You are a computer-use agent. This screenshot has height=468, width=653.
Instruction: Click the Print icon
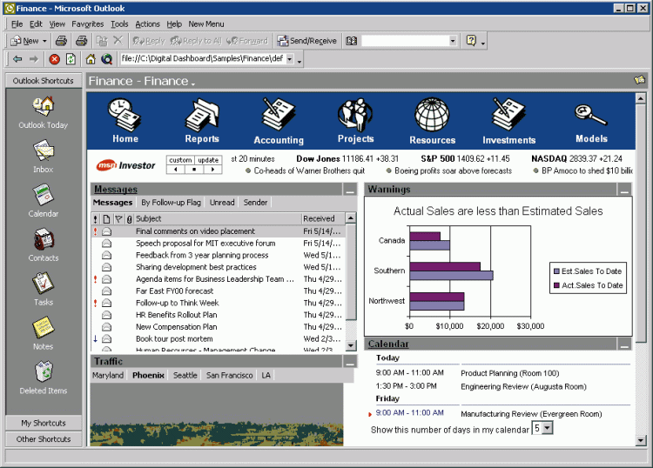pos(61,41)
